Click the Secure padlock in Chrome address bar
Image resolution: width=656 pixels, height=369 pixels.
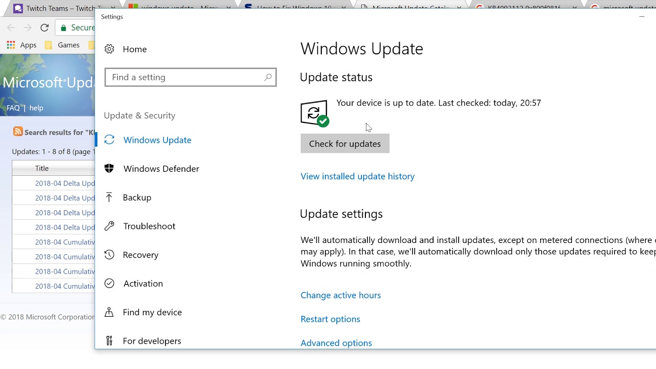(x=64, y=28)
